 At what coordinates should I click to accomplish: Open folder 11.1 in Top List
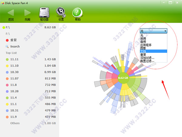(13, 104)
